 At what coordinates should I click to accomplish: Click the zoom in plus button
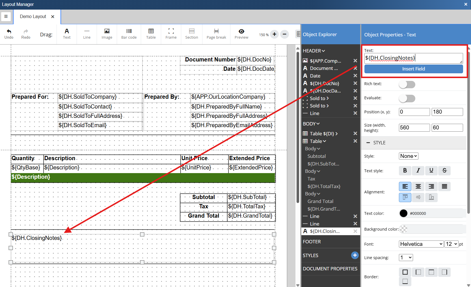point(274,34)
